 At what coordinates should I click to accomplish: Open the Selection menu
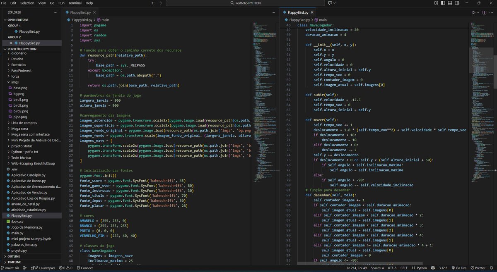(x=27, y=3)
